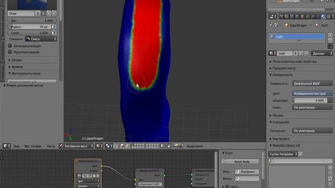Switch to Texture properties tab
The width and height of the screenshot is (335, 188).
pyautogui.click(x=329, y=16)
